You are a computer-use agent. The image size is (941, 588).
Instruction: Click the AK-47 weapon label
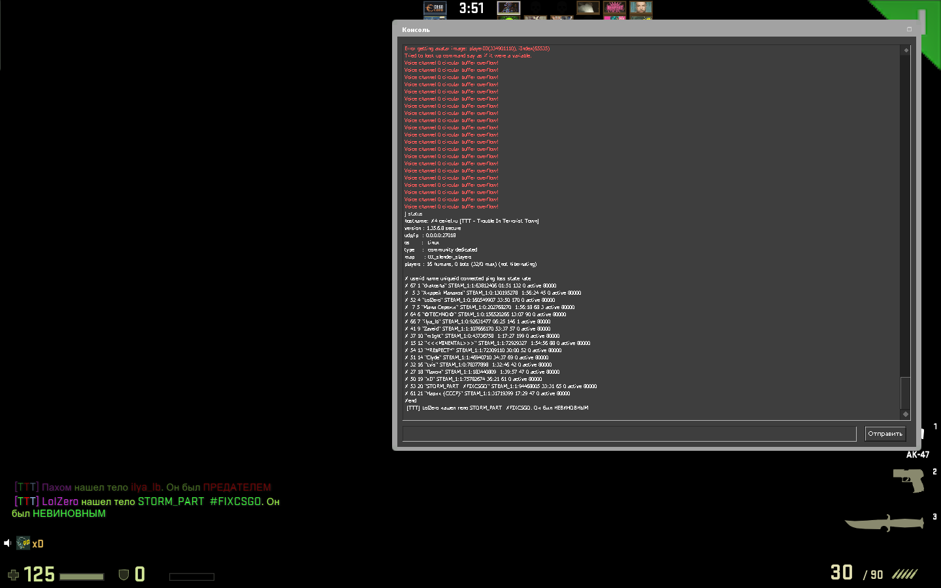917,455
